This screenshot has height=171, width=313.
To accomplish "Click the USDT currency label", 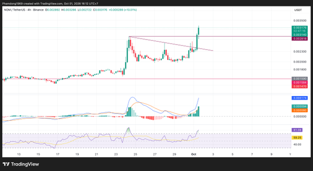I will [x=298, y=10].
